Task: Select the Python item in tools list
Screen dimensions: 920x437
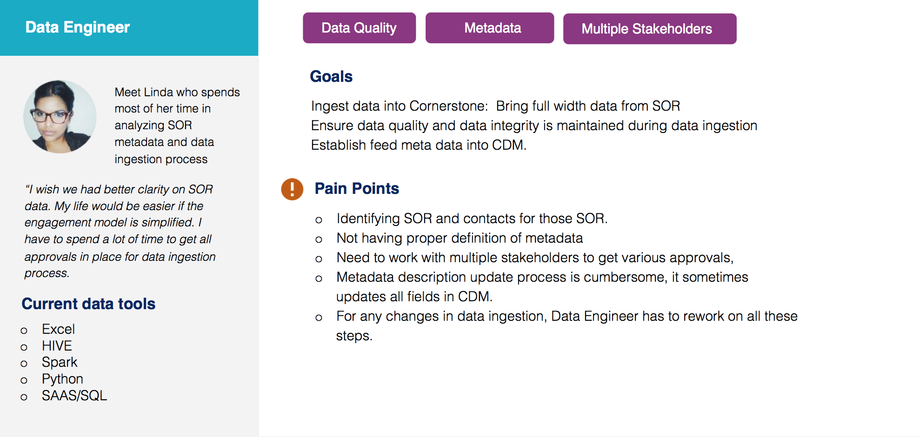Action: pyautogui.click(x=62, y=379)
